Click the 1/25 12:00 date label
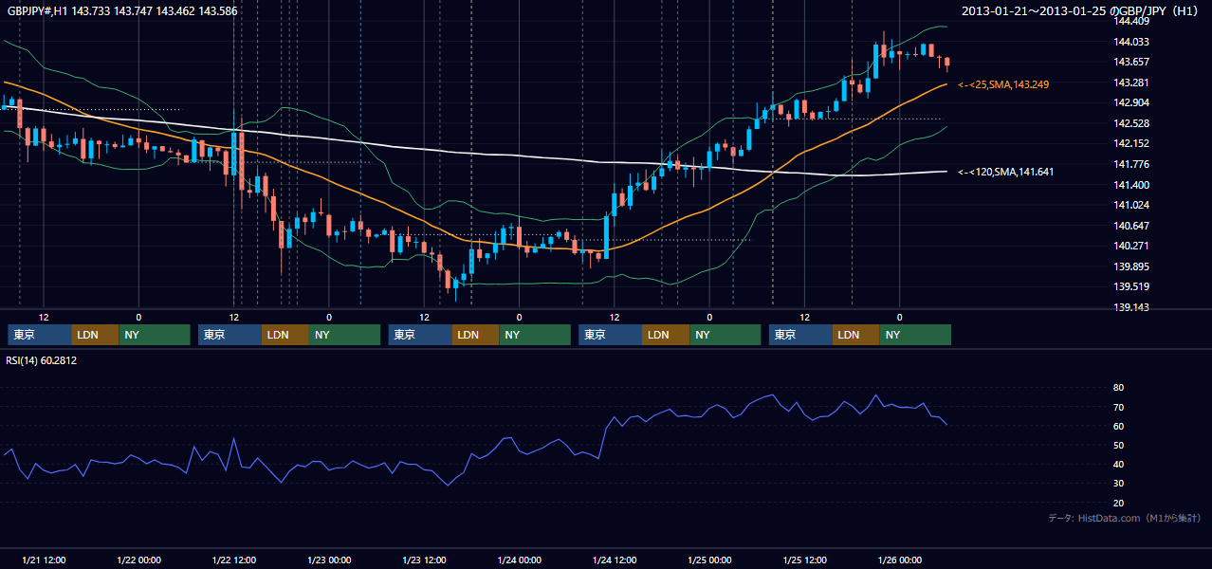Viewport: 1212px width, 569px height. click(805, 560)
